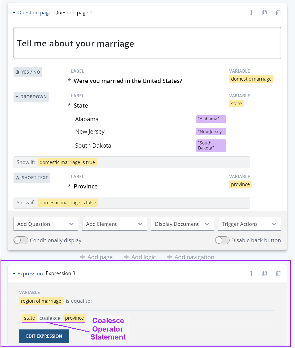295x348 pixels.
Task: Collapse the Question page section
Action: click(x=14, y=13)
